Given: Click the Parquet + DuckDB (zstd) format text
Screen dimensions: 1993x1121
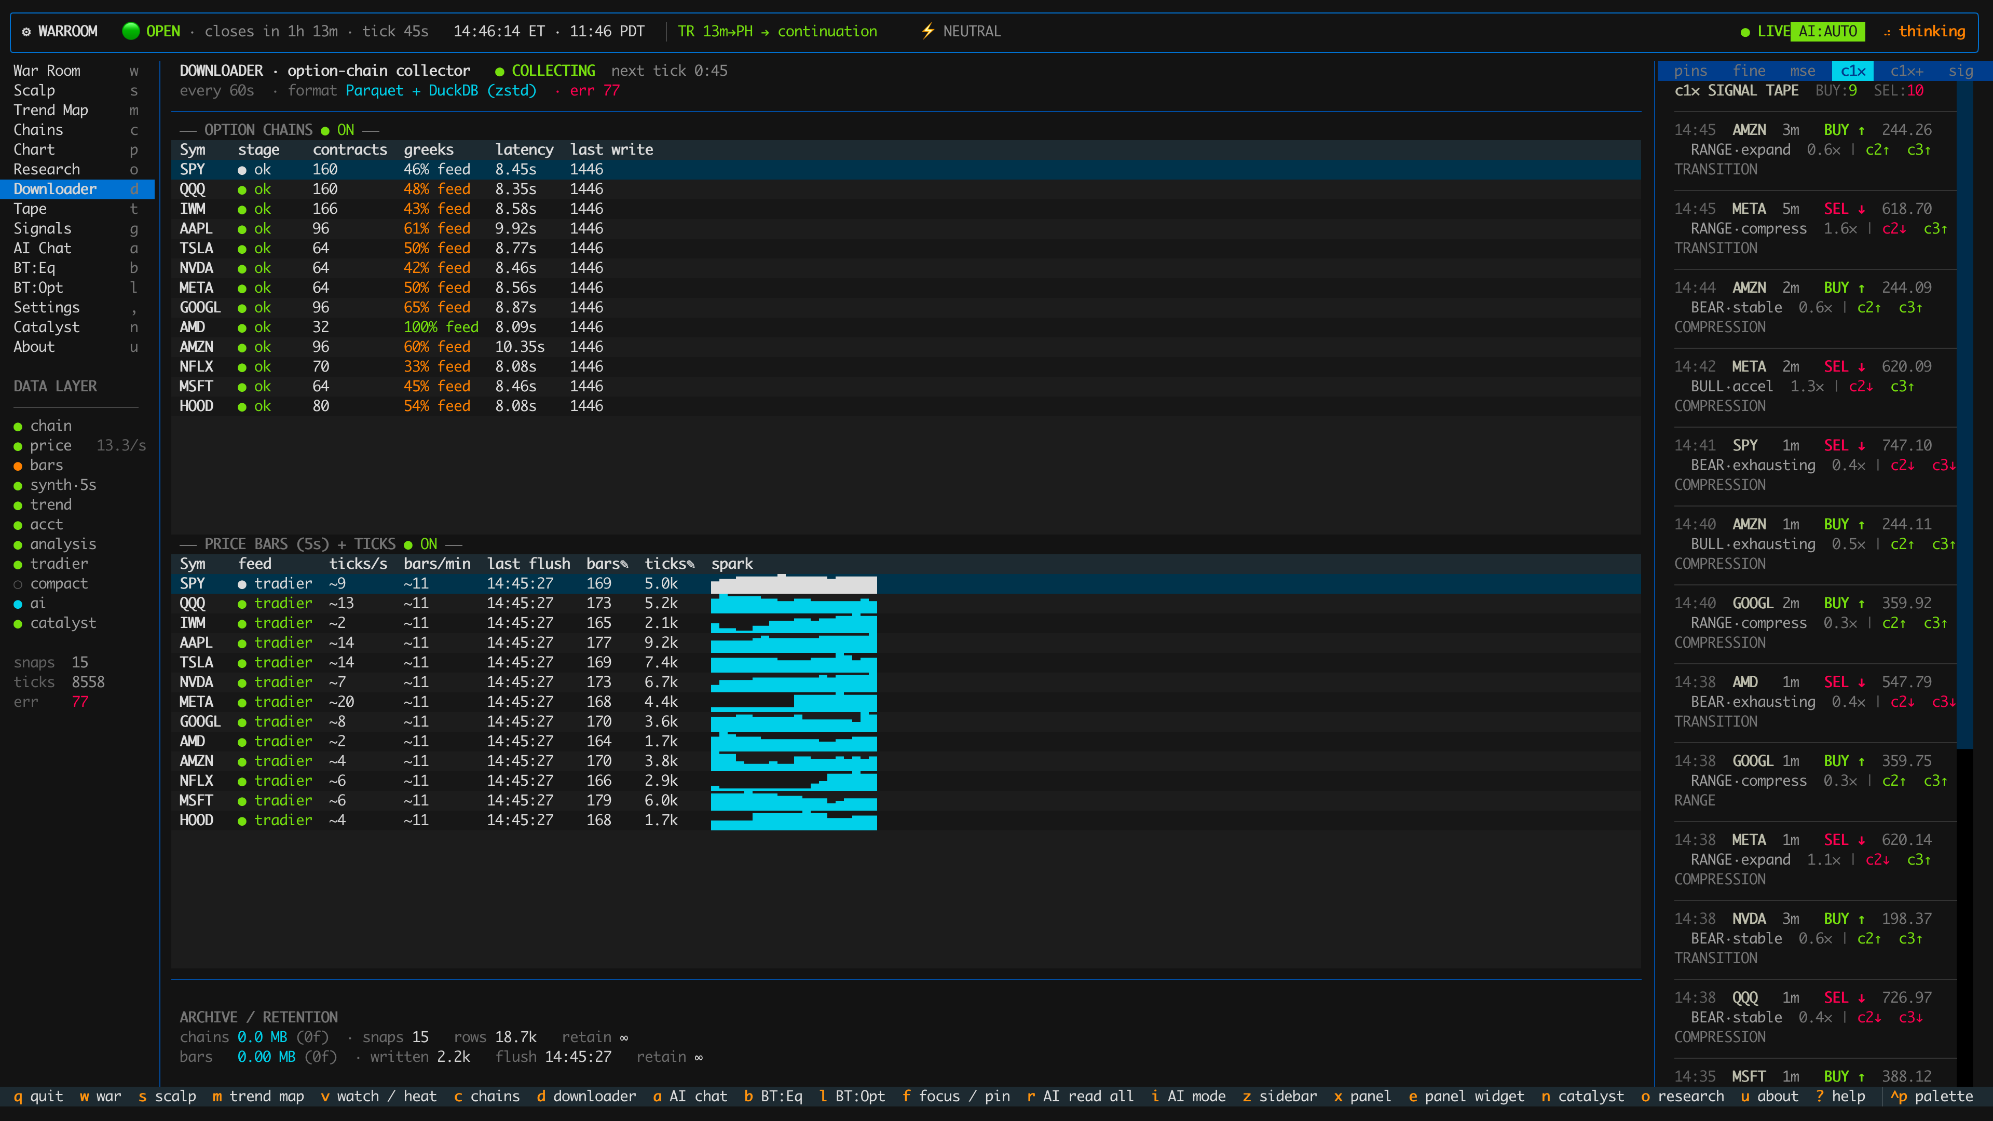Looking at the screenshot, I should click(441, 90).
